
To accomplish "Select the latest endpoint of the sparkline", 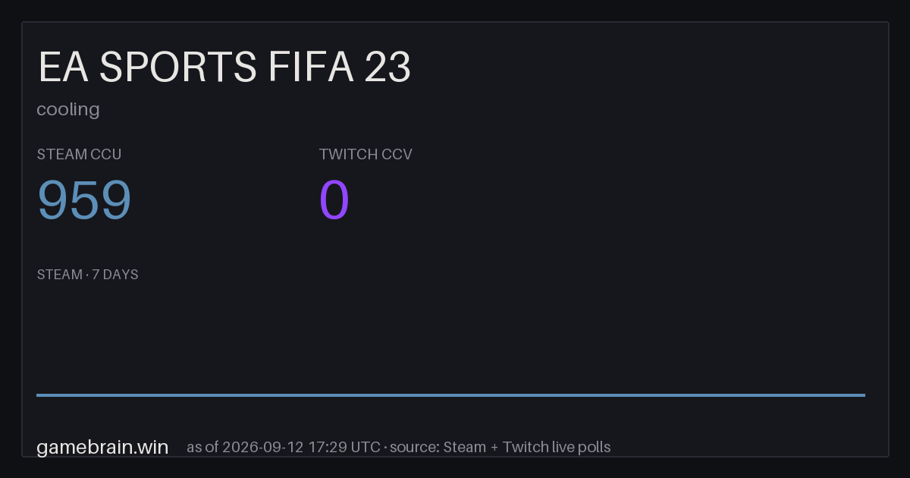I will pos(864,395).
